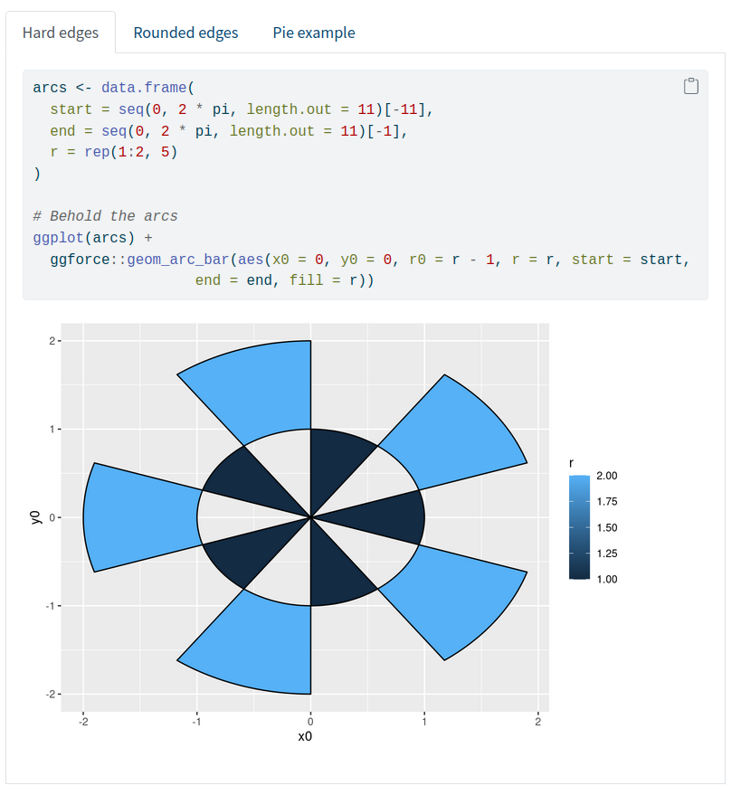Select the Hard edges tab

click(x=60, y=32)
